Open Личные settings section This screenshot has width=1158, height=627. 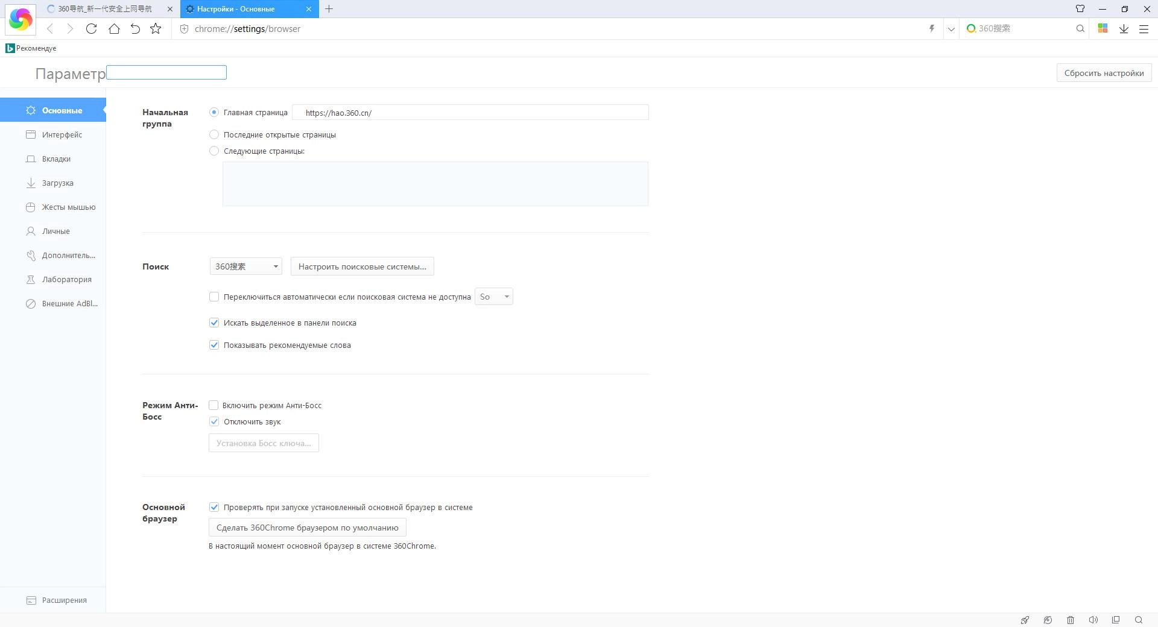coord(53,231)
